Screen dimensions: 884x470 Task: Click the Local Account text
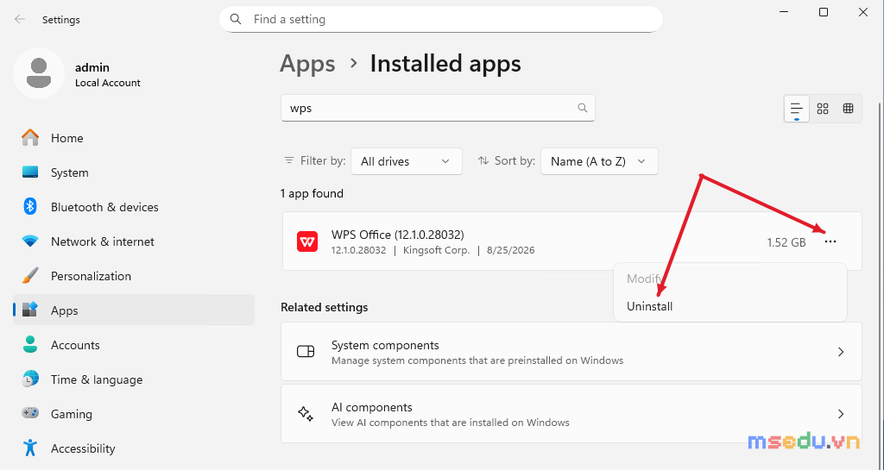point(108,83)
